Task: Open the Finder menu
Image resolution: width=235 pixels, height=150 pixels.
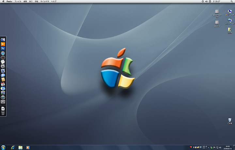Action: 9,1
